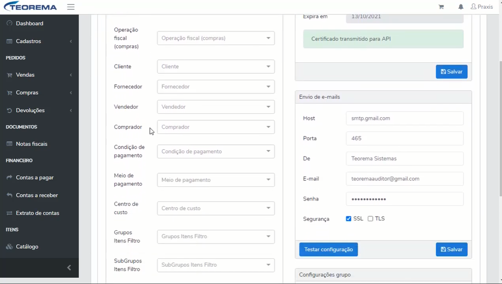Open the Cliente dropdown

click(x=216, y=67)
